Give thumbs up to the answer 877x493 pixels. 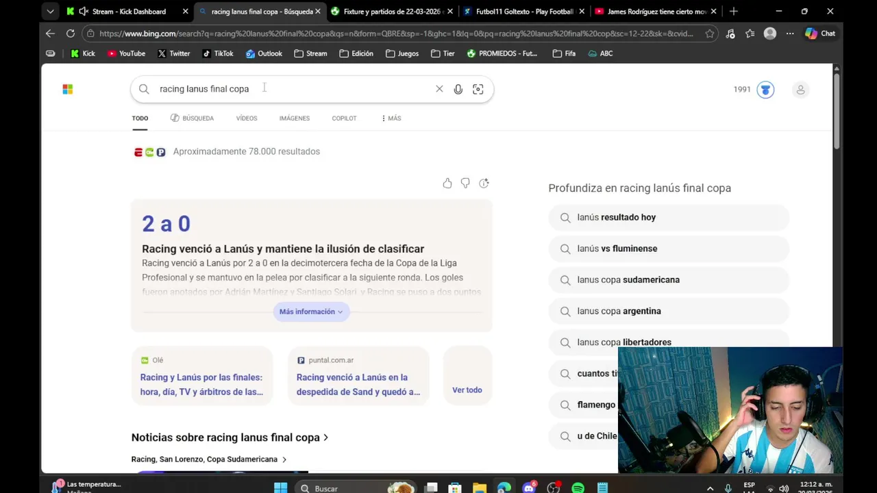coord(447,184)
